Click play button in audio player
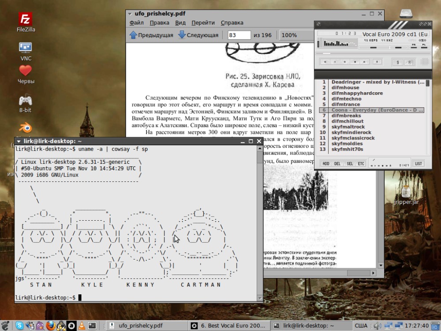This screenshot has height=331, width=441. [335, 62]
